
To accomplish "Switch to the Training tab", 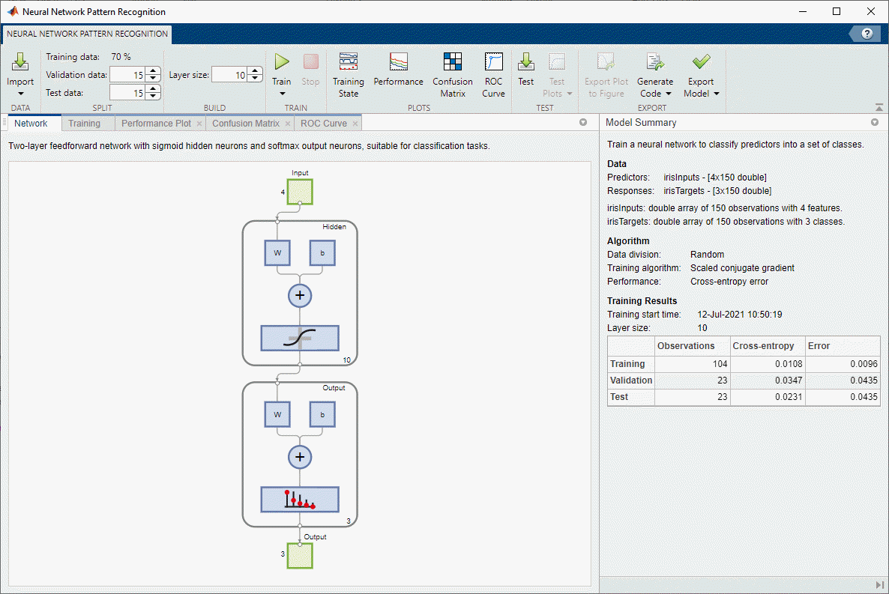I will coord(84,124).
